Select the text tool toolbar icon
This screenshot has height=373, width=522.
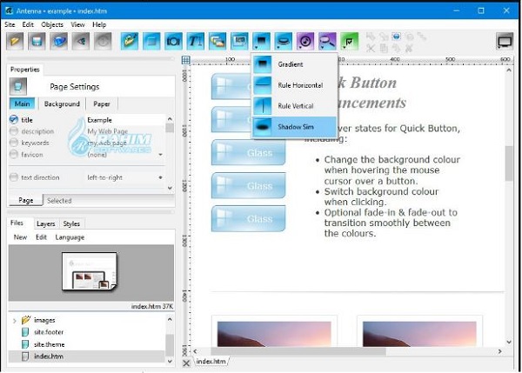[x=195, y=41]
